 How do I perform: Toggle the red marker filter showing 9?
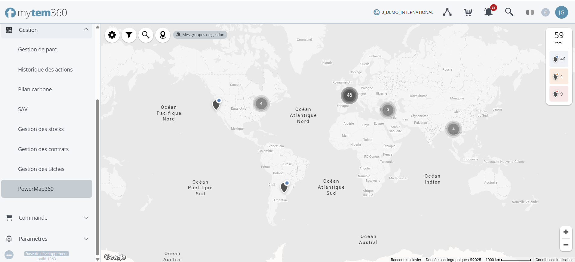click(x=559, y=94)
